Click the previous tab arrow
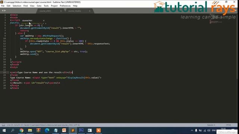 point(3,10)
